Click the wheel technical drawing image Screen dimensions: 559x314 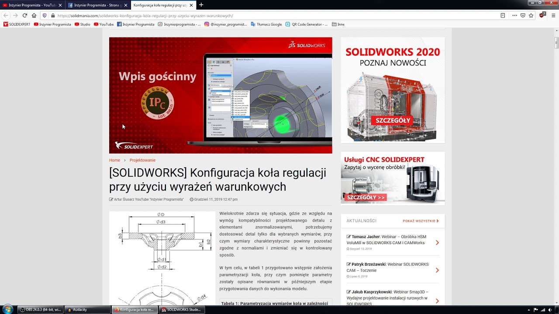click(x=162, y=258)
